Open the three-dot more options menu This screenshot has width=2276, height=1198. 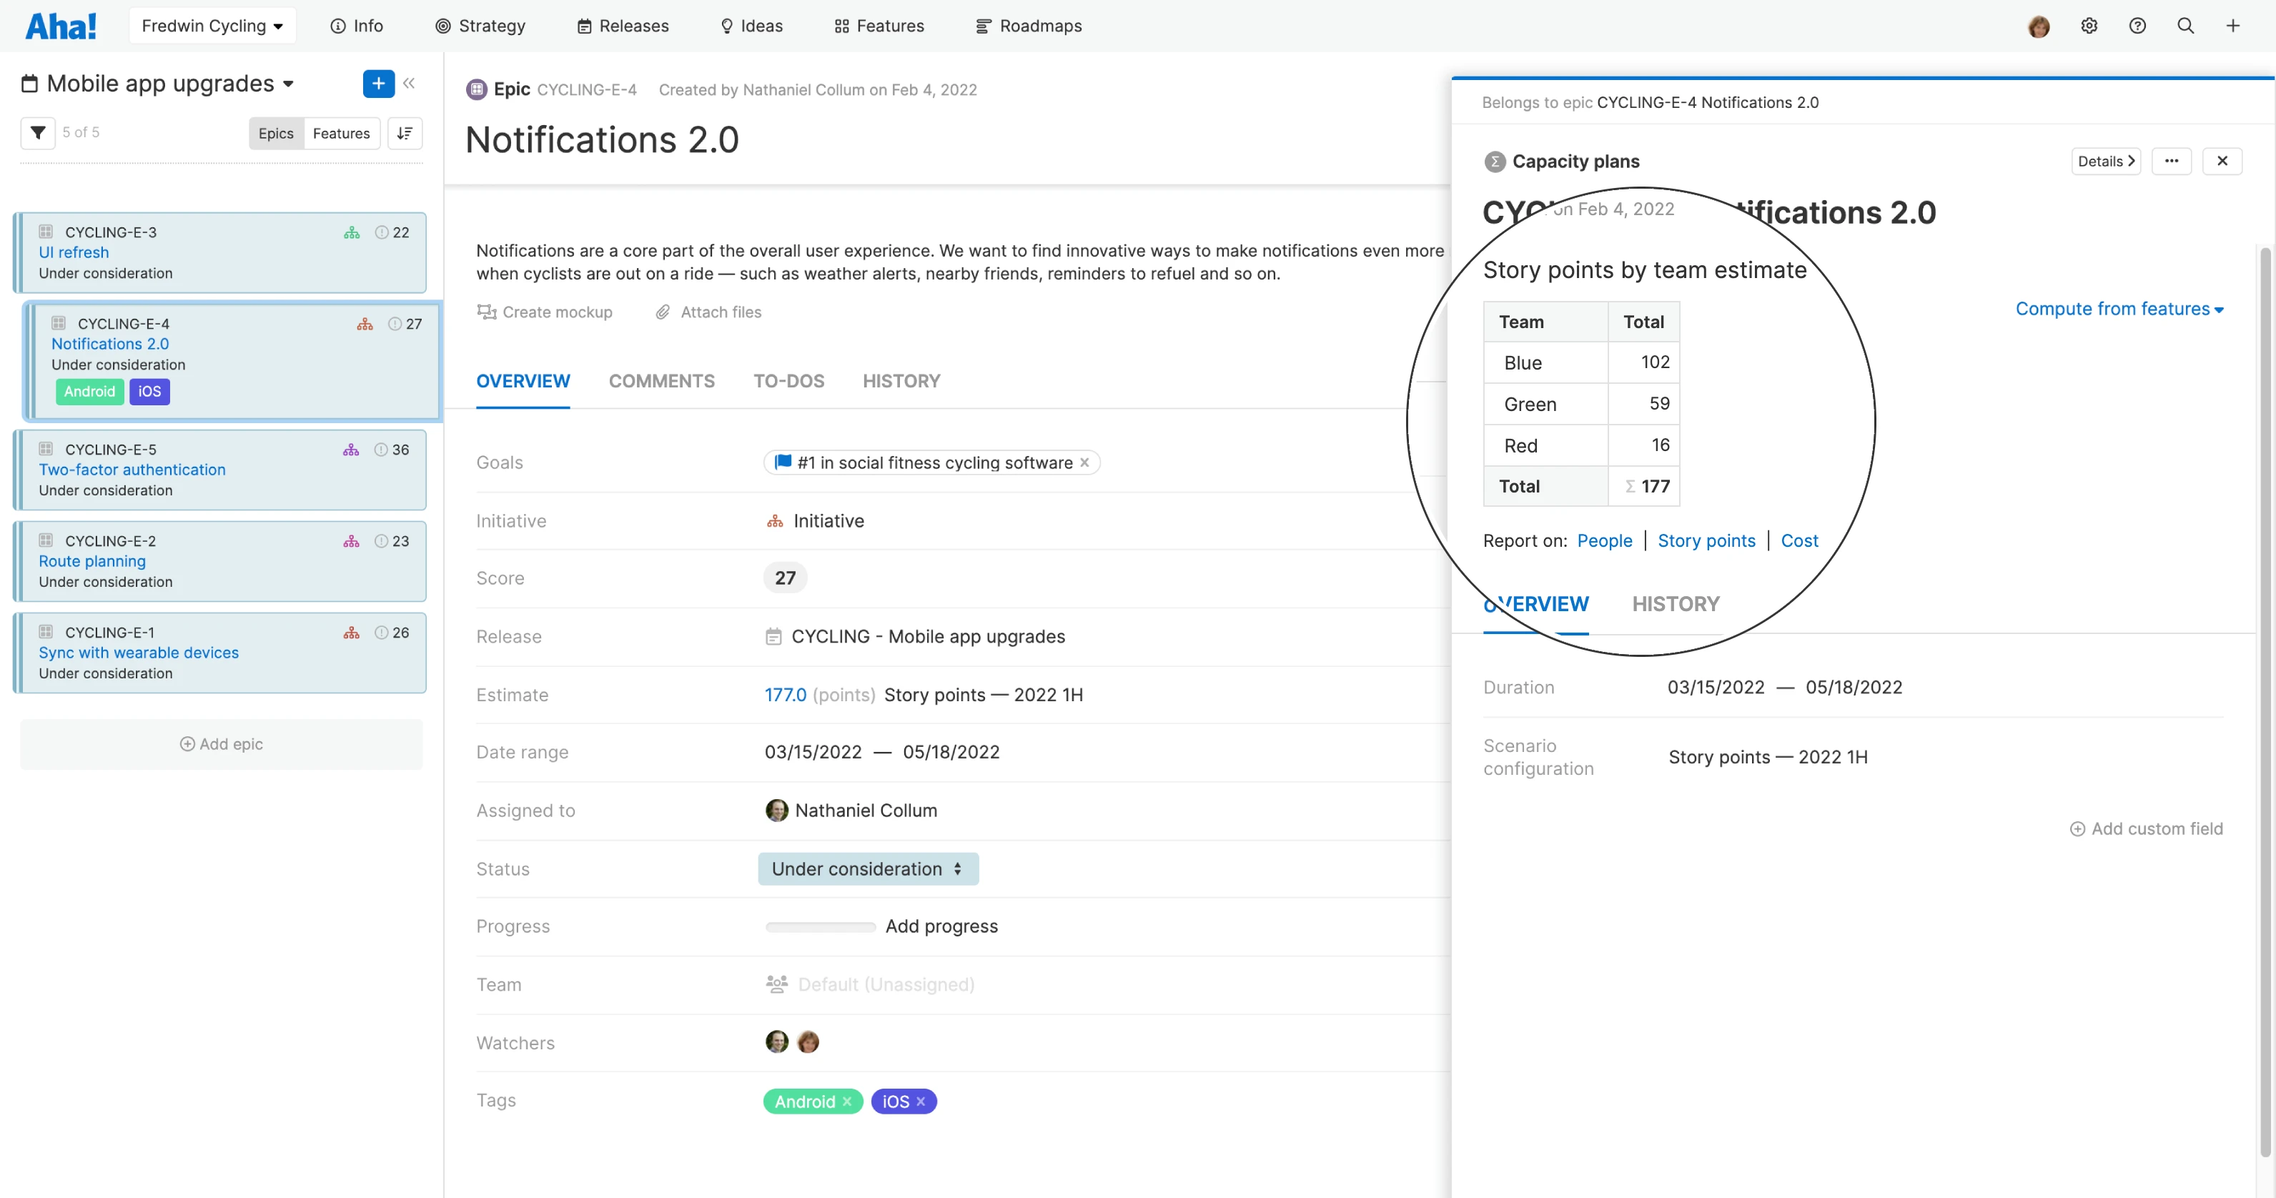2171,161
